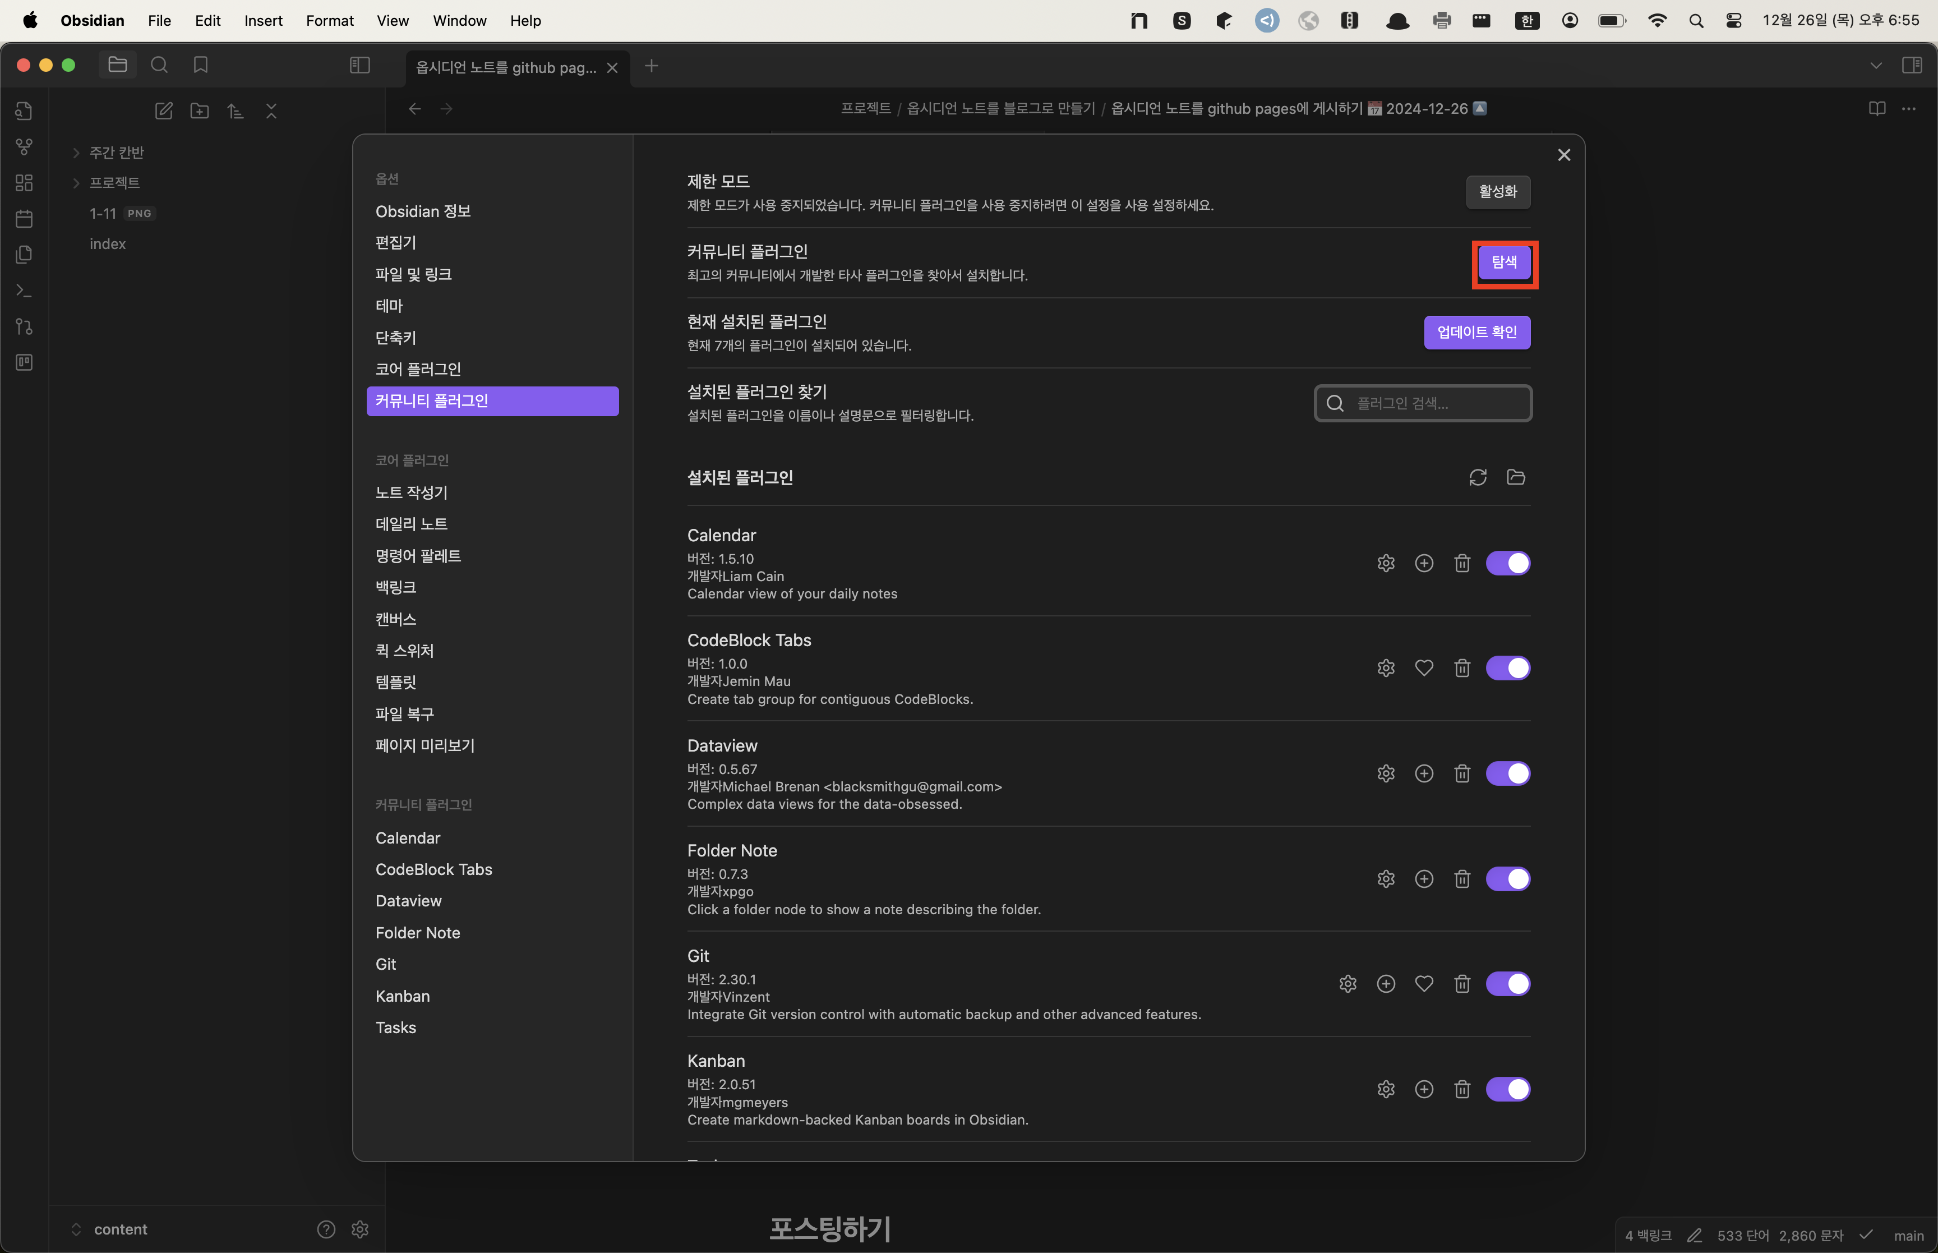The height and width of the screenshot is (1253, 1938).
Task: Select 코어 플러그인 in settings sidebar
Action: 492,370
